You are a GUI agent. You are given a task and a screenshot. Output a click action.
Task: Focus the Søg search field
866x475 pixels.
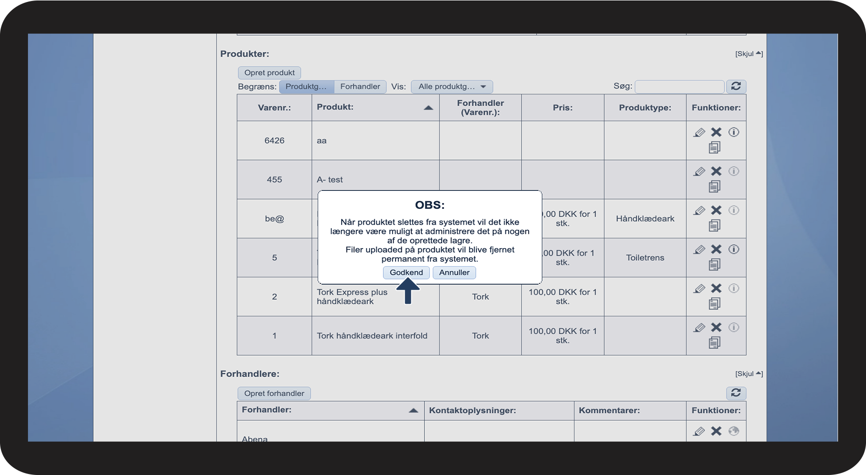(x=679, y=87)
